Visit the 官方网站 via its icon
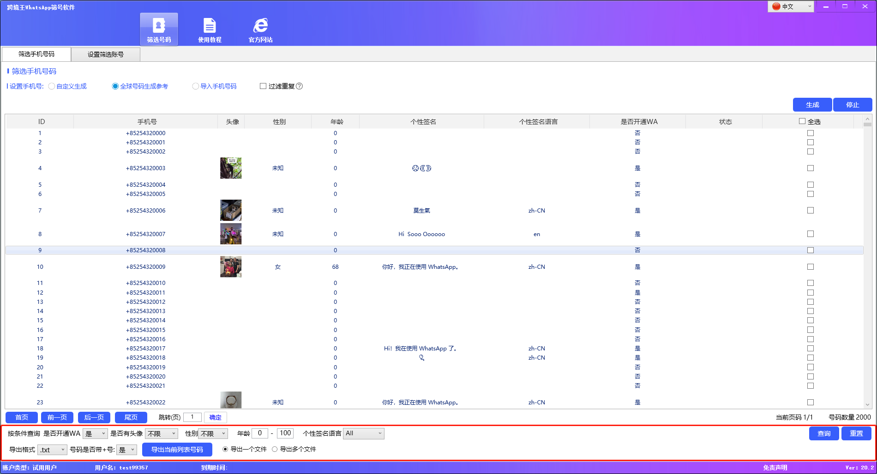877x474 pixels. coord(261,29)
